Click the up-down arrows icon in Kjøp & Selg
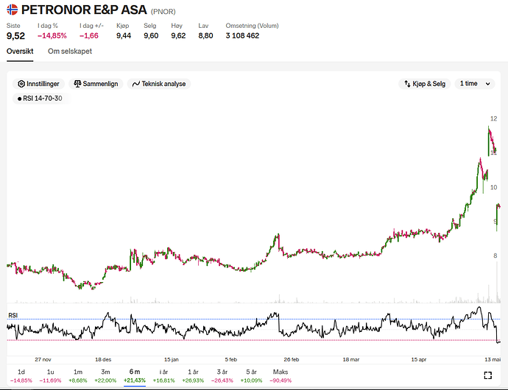 pyautogui.click(x=407, y=84)
